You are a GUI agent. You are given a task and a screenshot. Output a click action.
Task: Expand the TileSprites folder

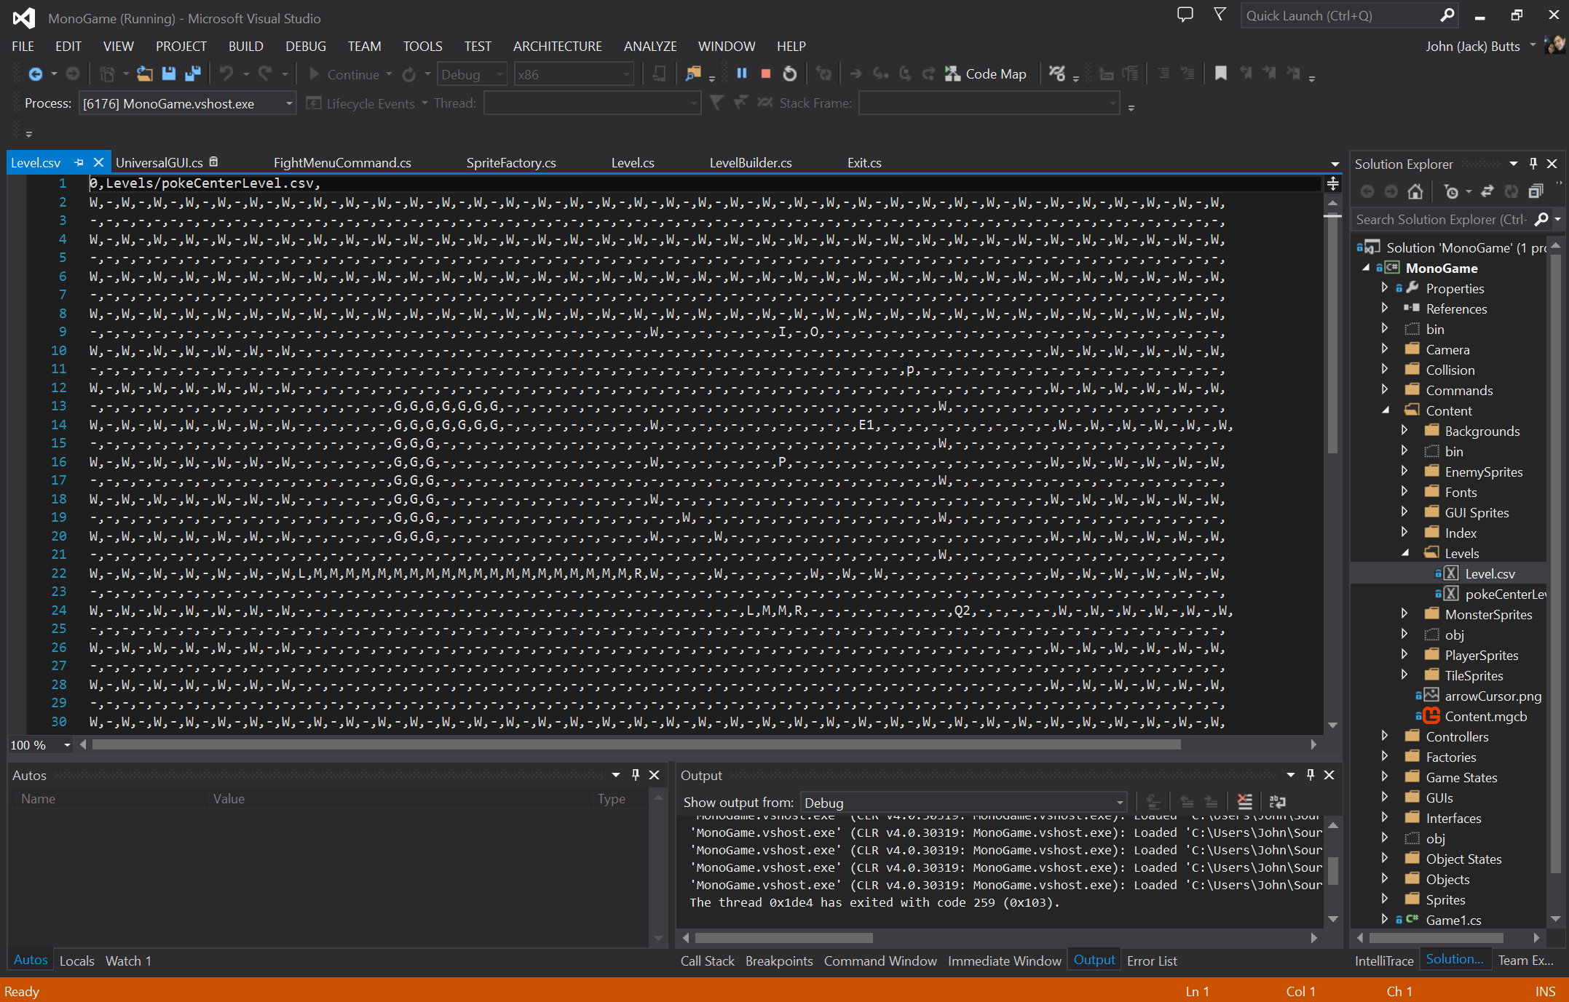tap(1404, 675)
